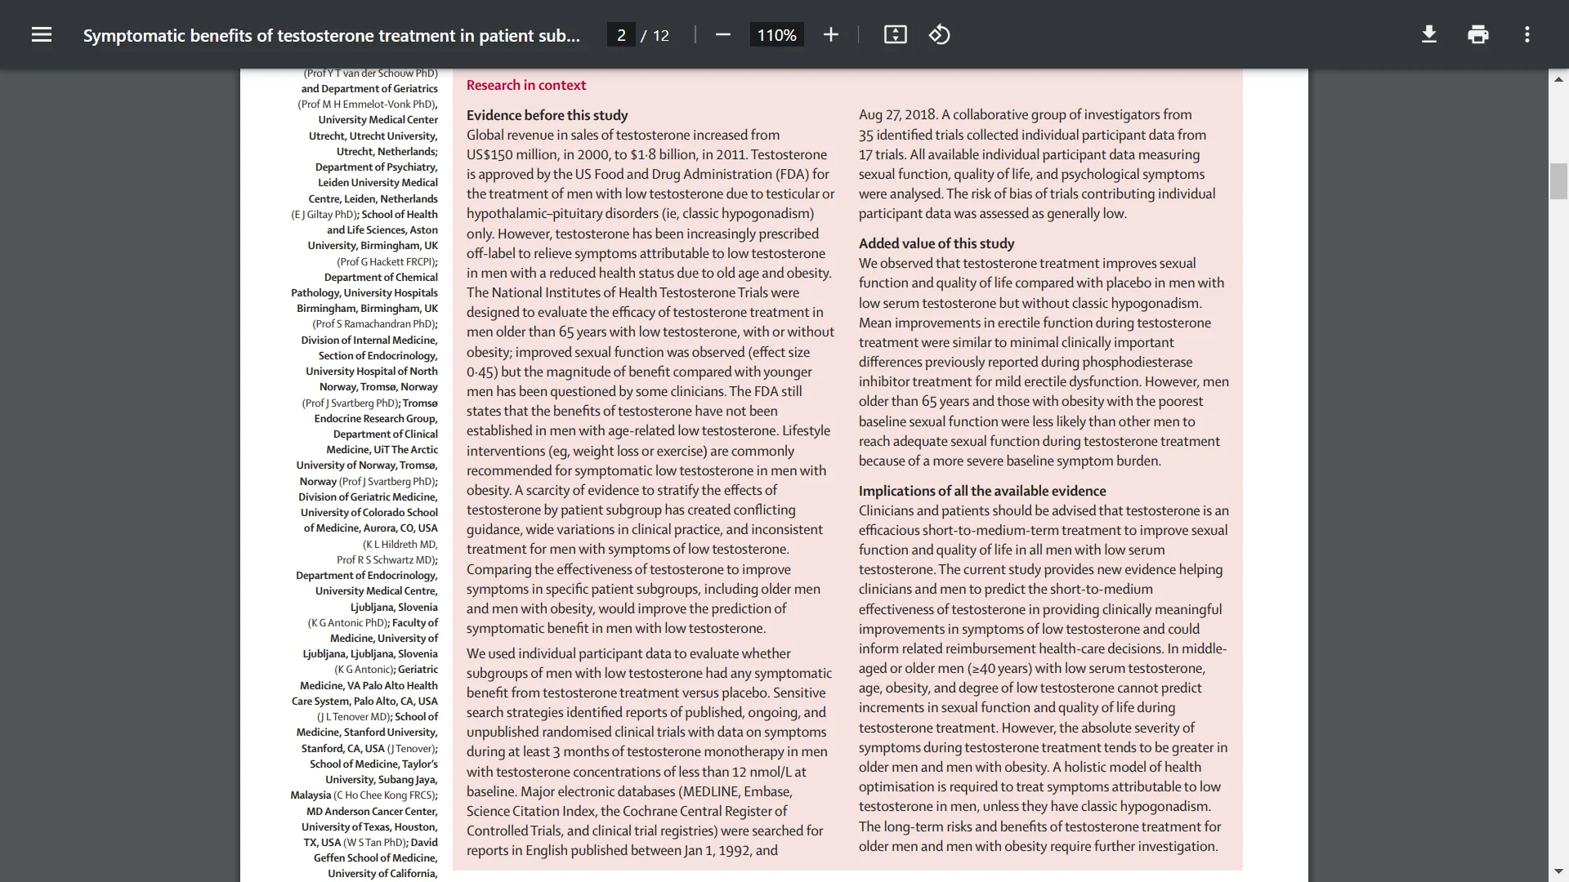Edit the current page number field
1569x882 pixels.
621,35
